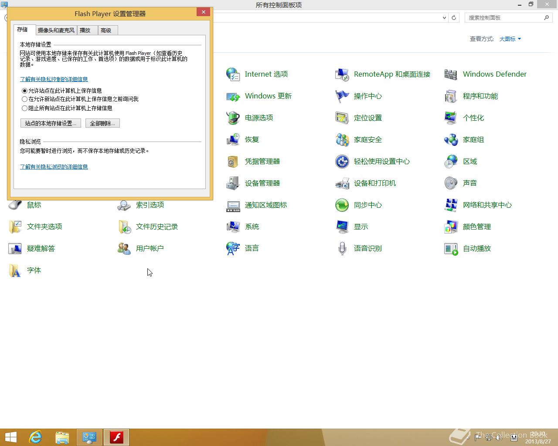558x446 pixels.
Task: Open Windows 更新 icon
Action: point(233,96)
